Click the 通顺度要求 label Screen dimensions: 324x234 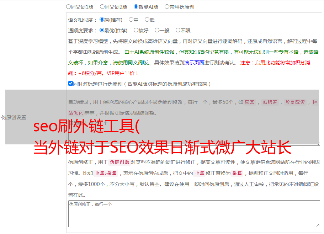tap(83, 31)
